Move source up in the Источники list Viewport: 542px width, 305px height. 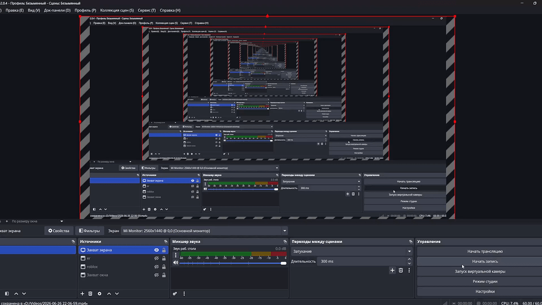[x=109, y=293]
